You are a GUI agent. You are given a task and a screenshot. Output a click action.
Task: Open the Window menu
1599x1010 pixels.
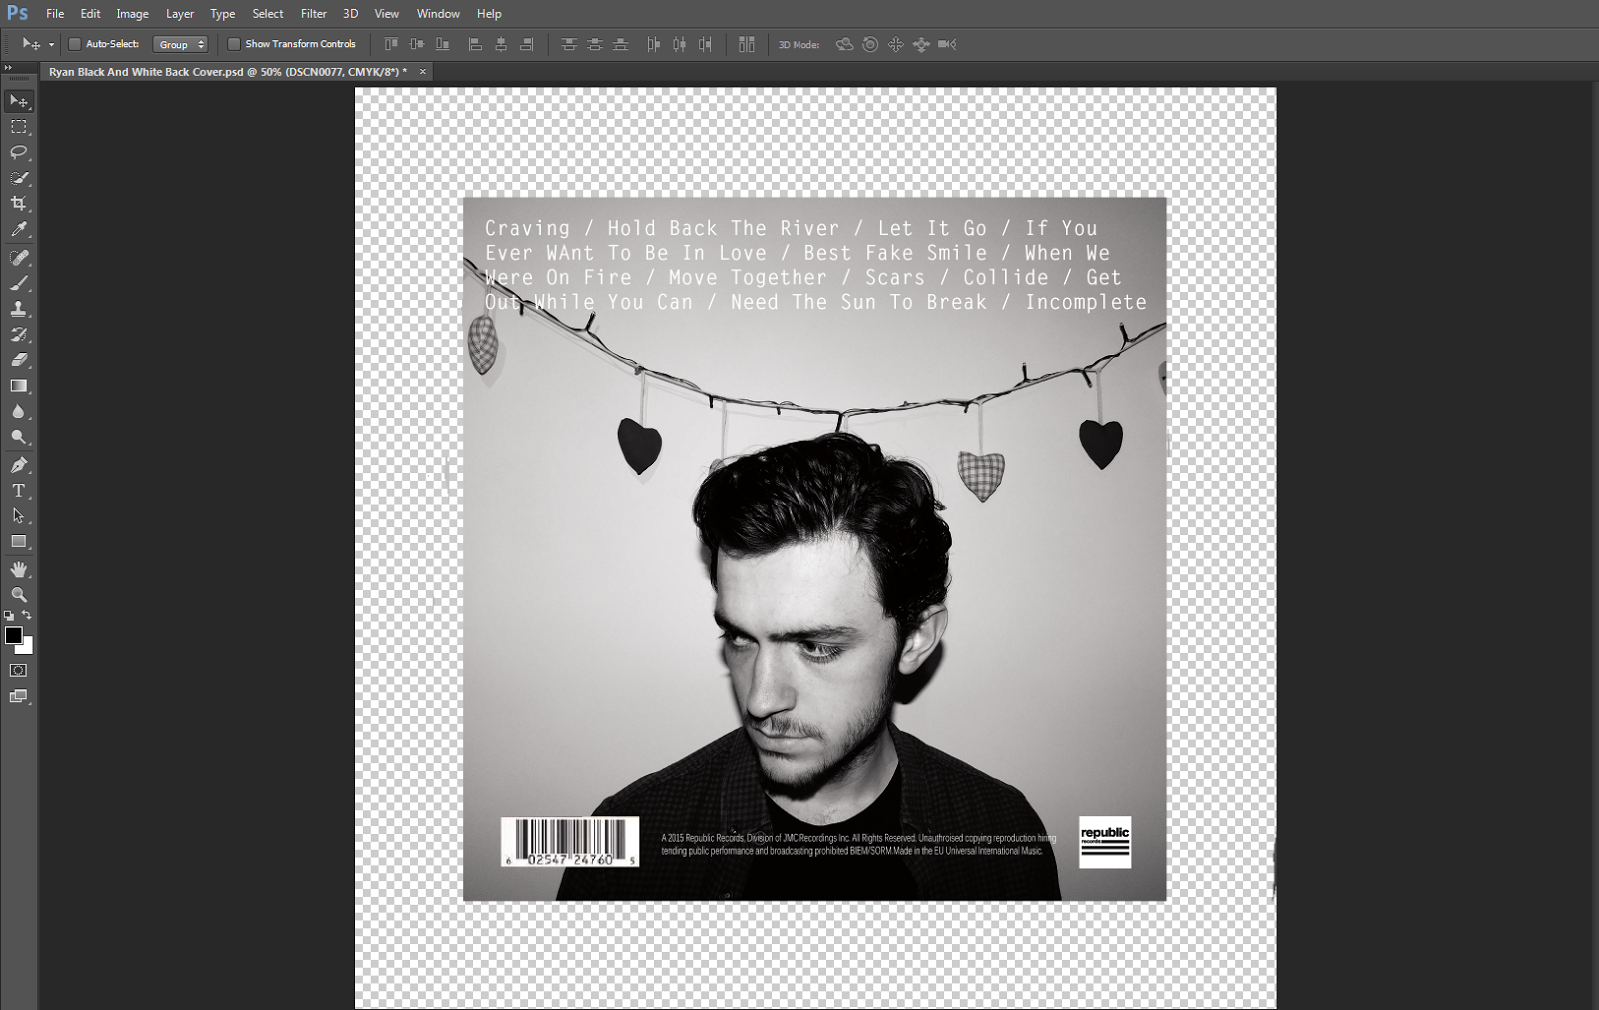(438, 13)
